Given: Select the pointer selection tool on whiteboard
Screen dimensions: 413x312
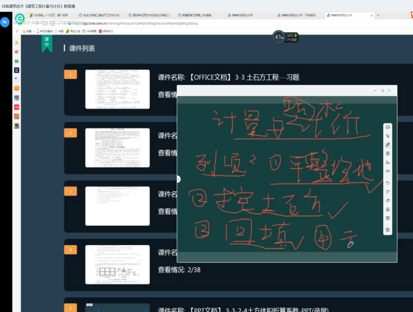Looking at the screenshot, I should click(x=388, y=136).
